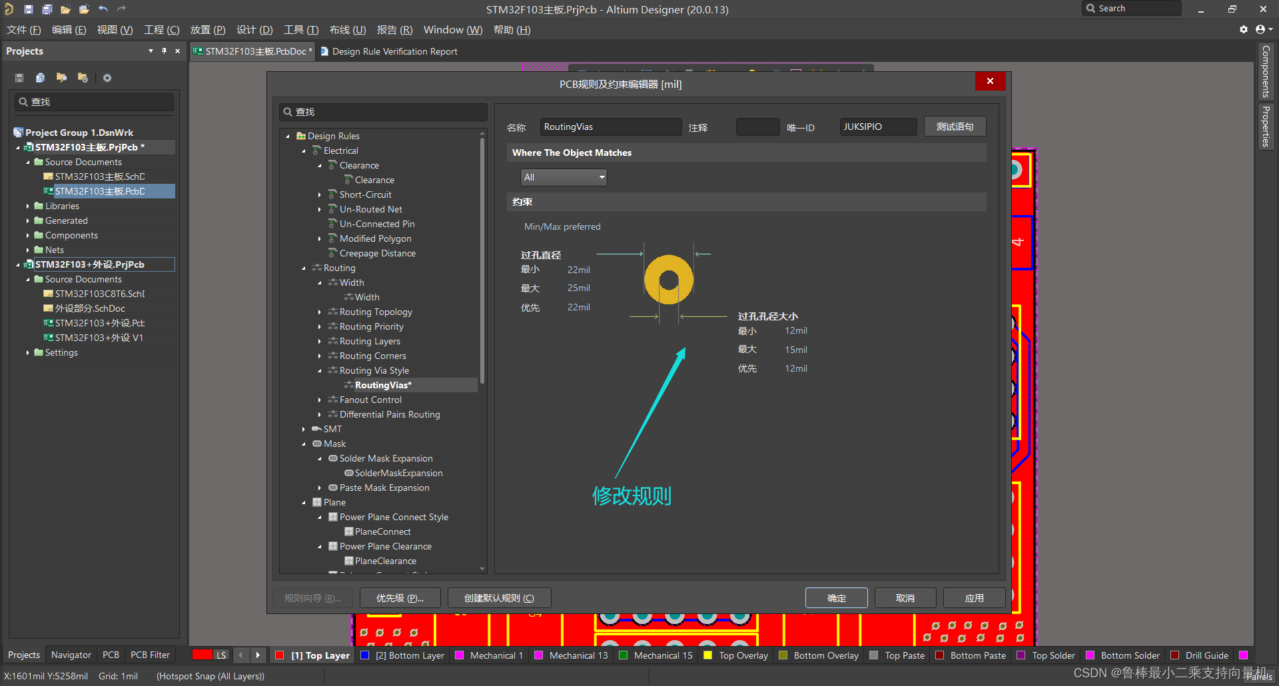
Task: Click via diameter maximum value 25mil
Action: [x=579, y=288]
